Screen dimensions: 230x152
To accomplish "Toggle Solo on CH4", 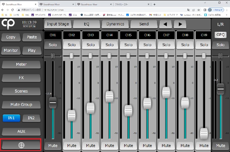I will pos(109,45).
